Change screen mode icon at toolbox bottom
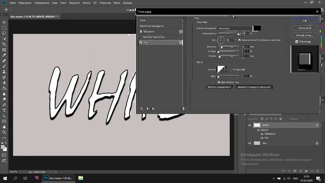The height and width of the screenshot is (183, 325). point(4,161)
